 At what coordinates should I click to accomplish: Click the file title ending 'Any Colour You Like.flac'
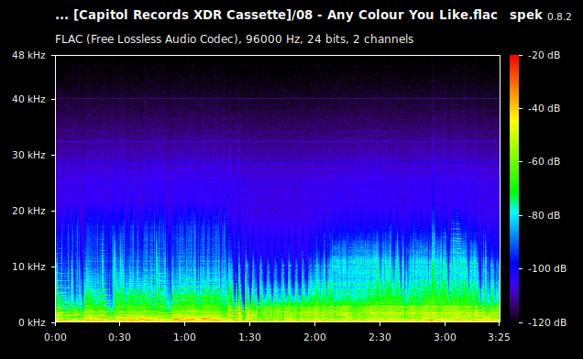(276, 16)
